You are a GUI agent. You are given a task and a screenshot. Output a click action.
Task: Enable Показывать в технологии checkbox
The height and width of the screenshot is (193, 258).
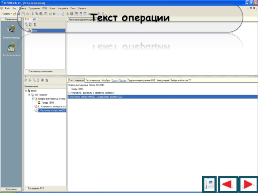pyautogui.click(x=26, y=71)
